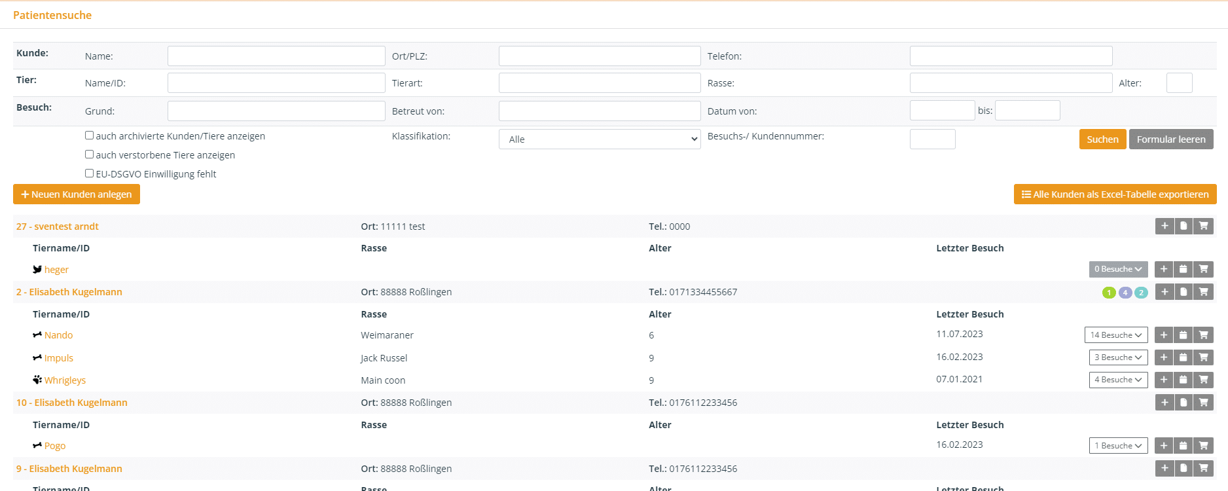
Task: Open customer '27 - sventest arndt'
Action: tap(58, 227)
